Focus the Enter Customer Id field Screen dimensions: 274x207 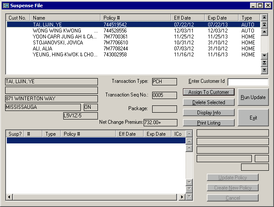[x=248, y=82]
